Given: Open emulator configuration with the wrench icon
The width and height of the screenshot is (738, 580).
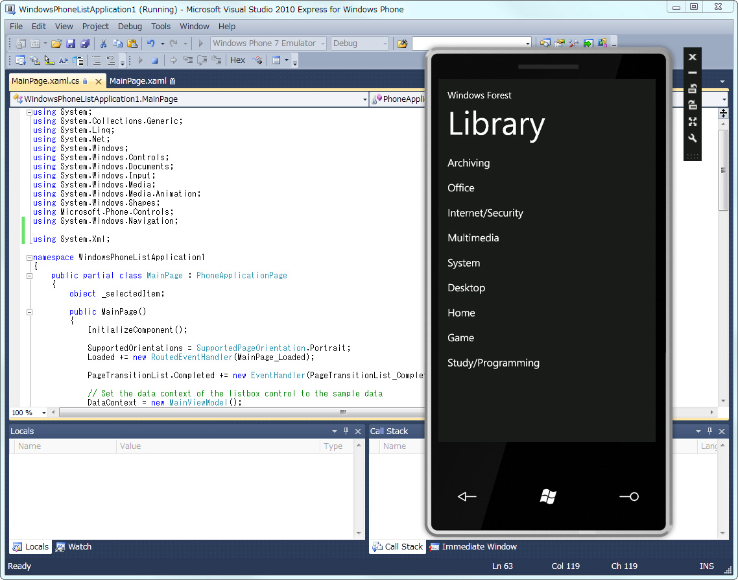Looking at the screenshot, I should [693, 138].
